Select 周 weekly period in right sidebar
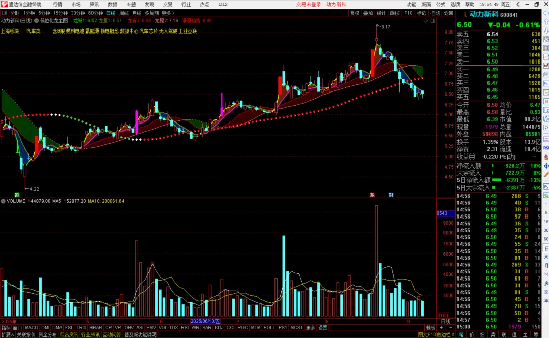549x338 pixels. 546,257
